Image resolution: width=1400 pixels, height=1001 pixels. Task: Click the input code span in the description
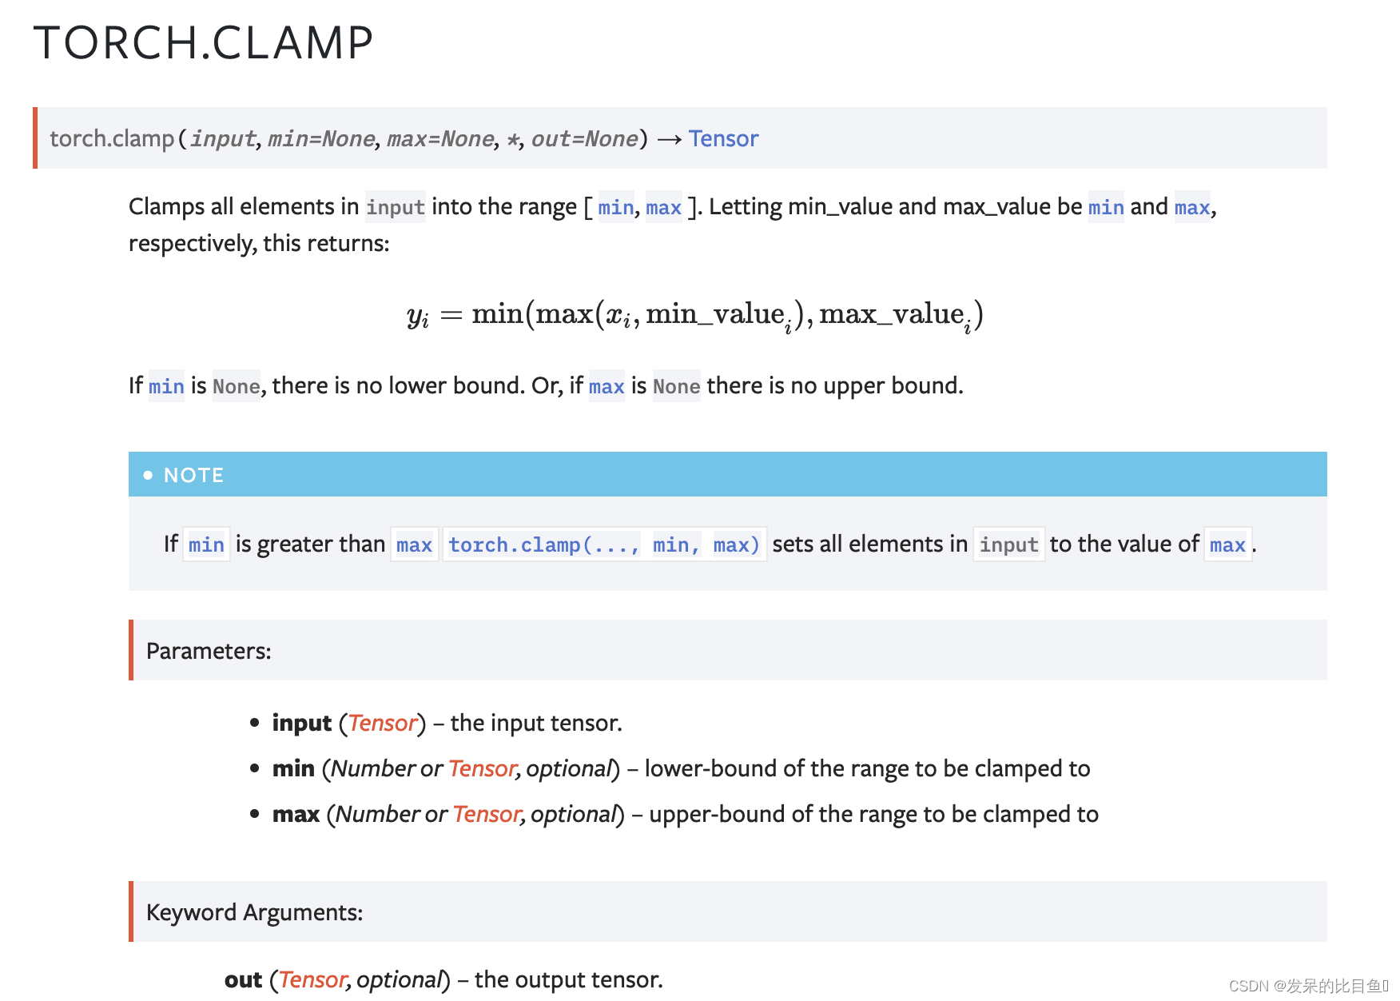[396, 207]
